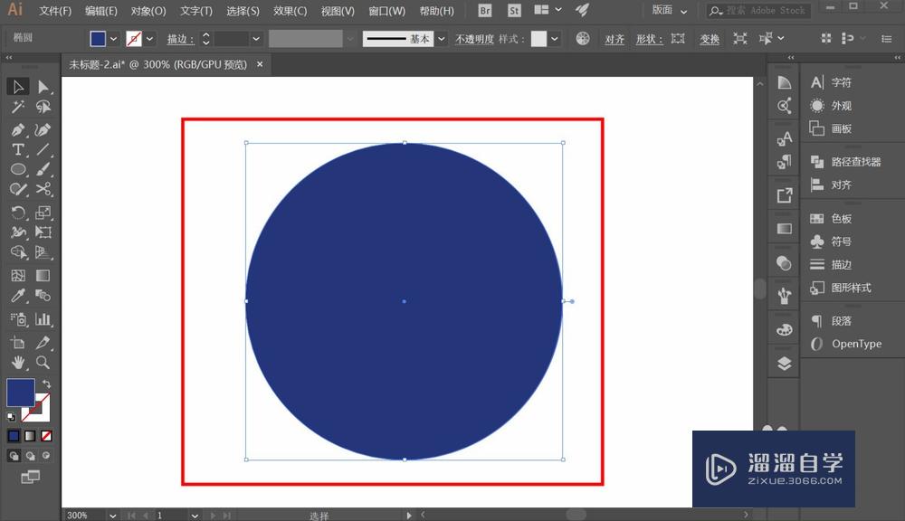Open the 窗口(W) menu
This screenshot has height=521, width=905.
click(x=386, y=11)
